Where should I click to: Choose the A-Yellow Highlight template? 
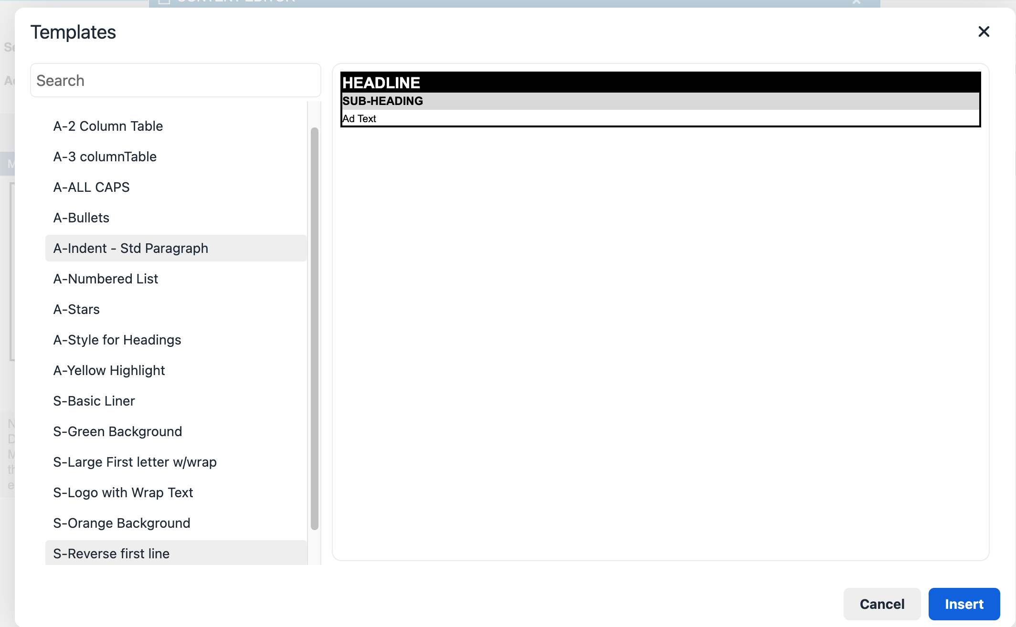tap(109, 370)
